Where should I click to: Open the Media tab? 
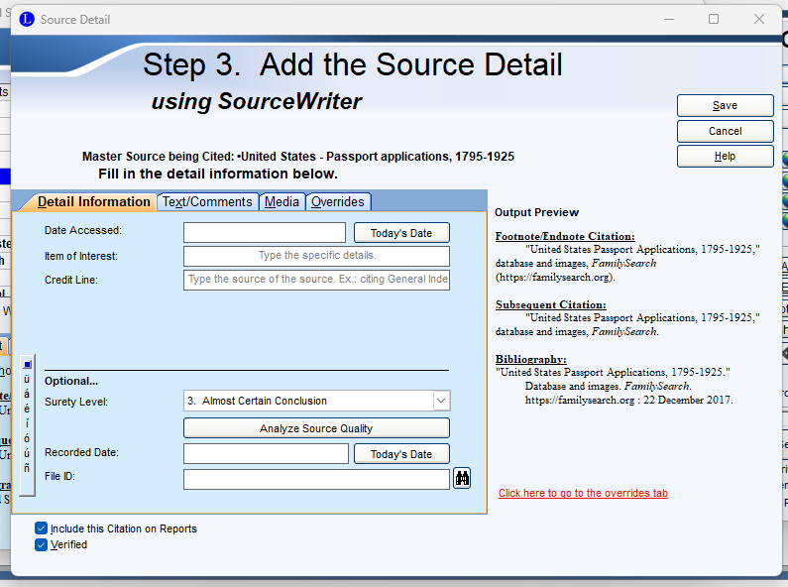tap(281, 201)
